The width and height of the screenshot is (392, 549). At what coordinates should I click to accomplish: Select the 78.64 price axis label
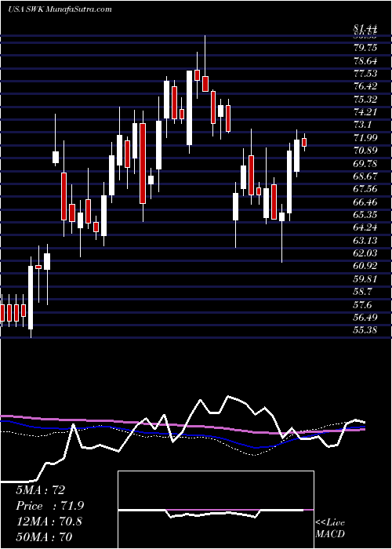click(x=365, y=61)
